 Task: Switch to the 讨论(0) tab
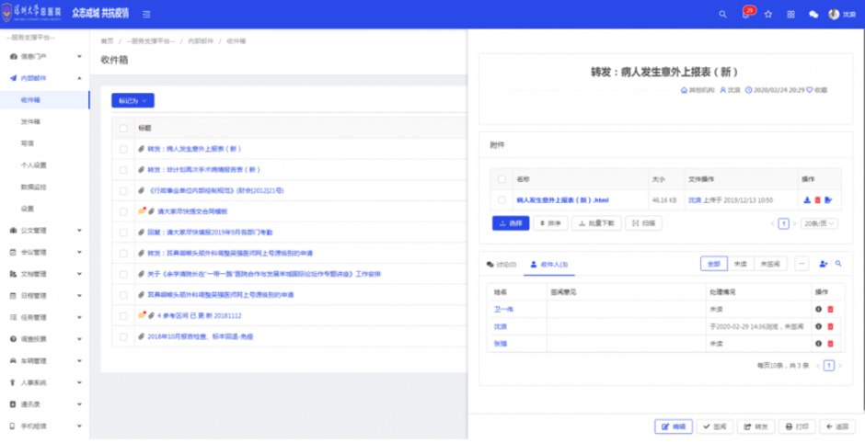tap(502, 265)
